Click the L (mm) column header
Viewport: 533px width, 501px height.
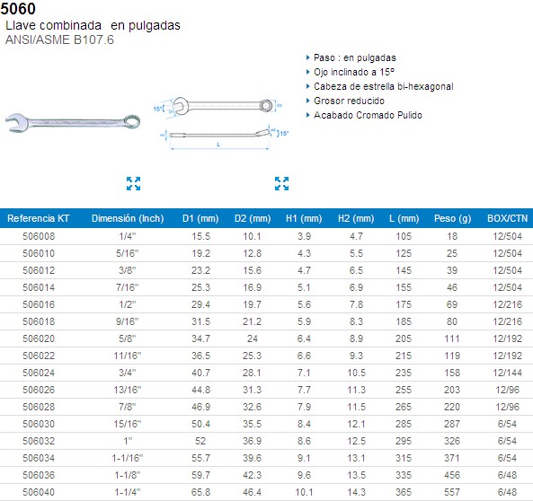click(x=404, y=218)
